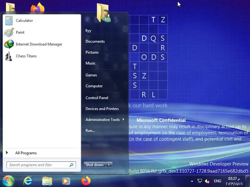Launch Windows Media Player from taskbar
Screen dimensions: 250x187
tap(66, 181)
